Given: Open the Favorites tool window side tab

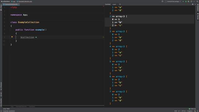Looking at the screenshot, I should tap(1, 102).
